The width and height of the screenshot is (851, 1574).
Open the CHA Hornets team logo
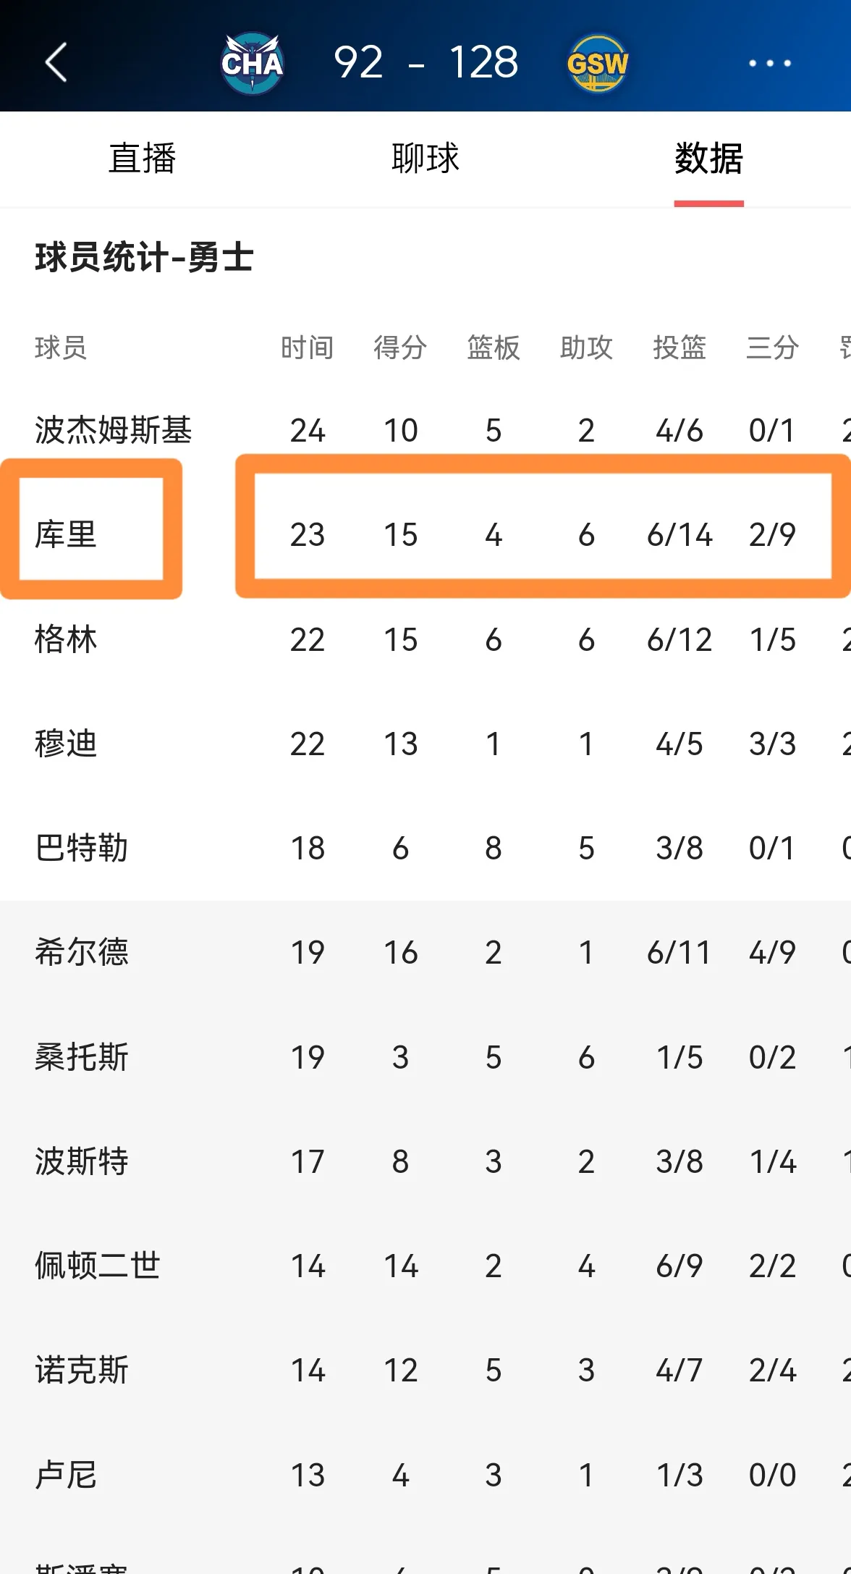pyautogui.click(x=251, y=64)
